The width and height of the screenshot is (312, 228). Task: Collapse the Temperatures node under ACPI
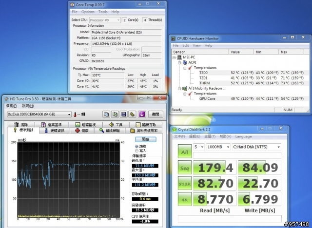pos(185,68)
